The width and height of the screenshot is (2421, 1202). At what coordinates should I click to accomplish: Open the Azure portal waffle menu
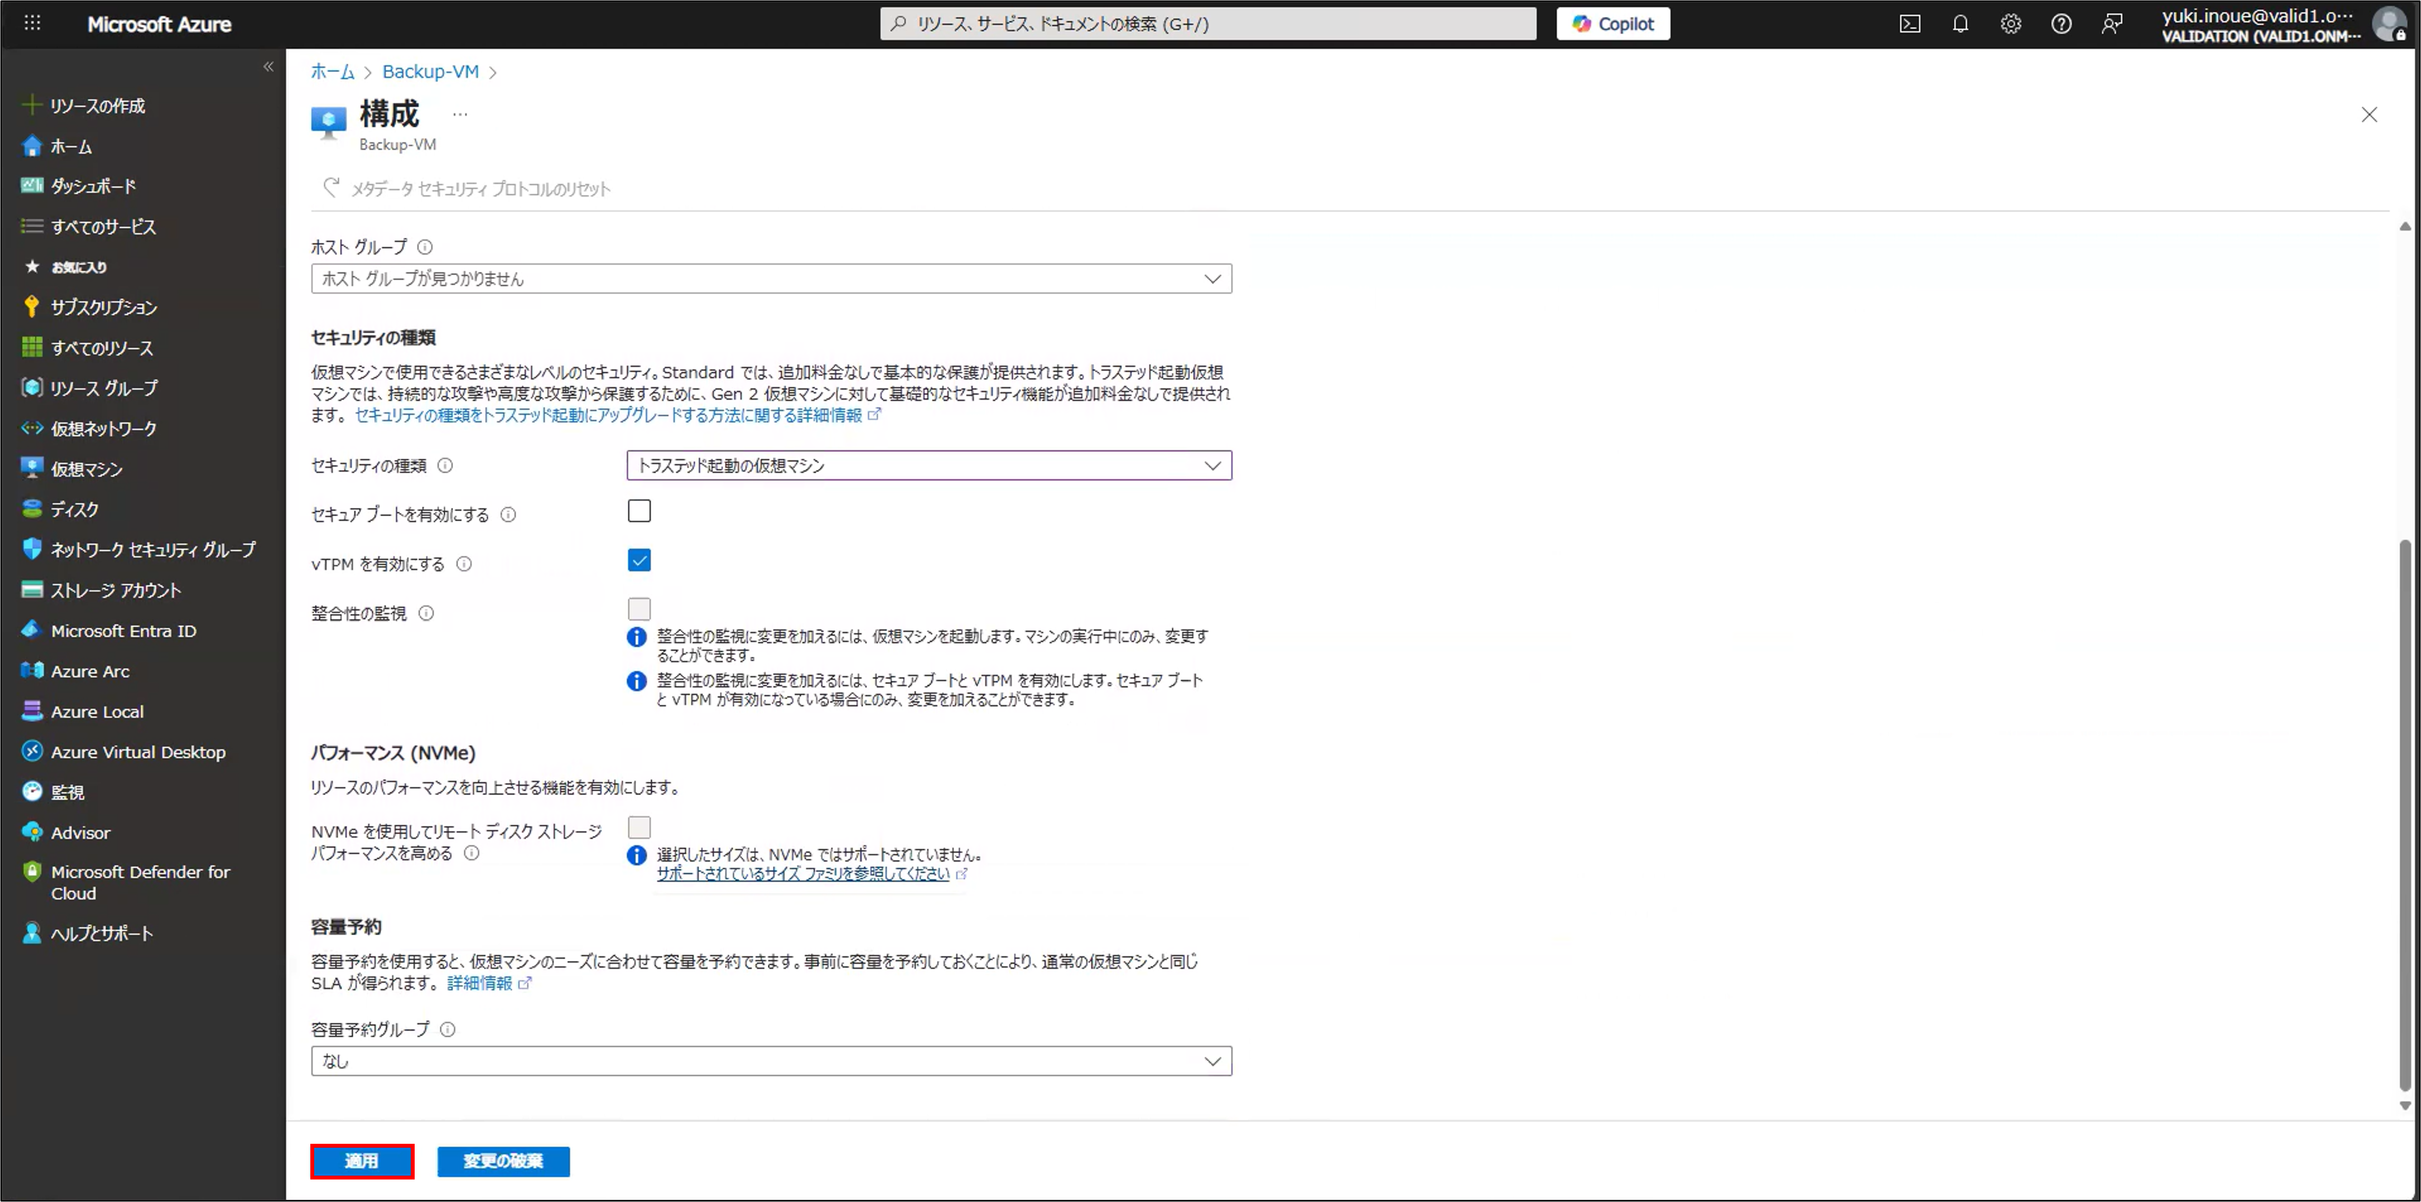(32, 24)
